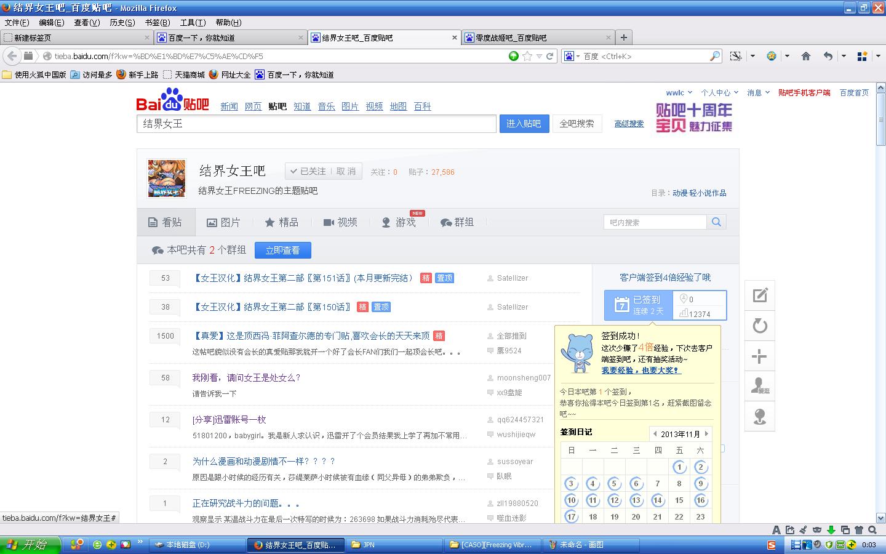Open the 天猫商城 bookmark in the bookmarks toolbar
Viewport: 886px width, 554px height.
click(x=183, y=74)
